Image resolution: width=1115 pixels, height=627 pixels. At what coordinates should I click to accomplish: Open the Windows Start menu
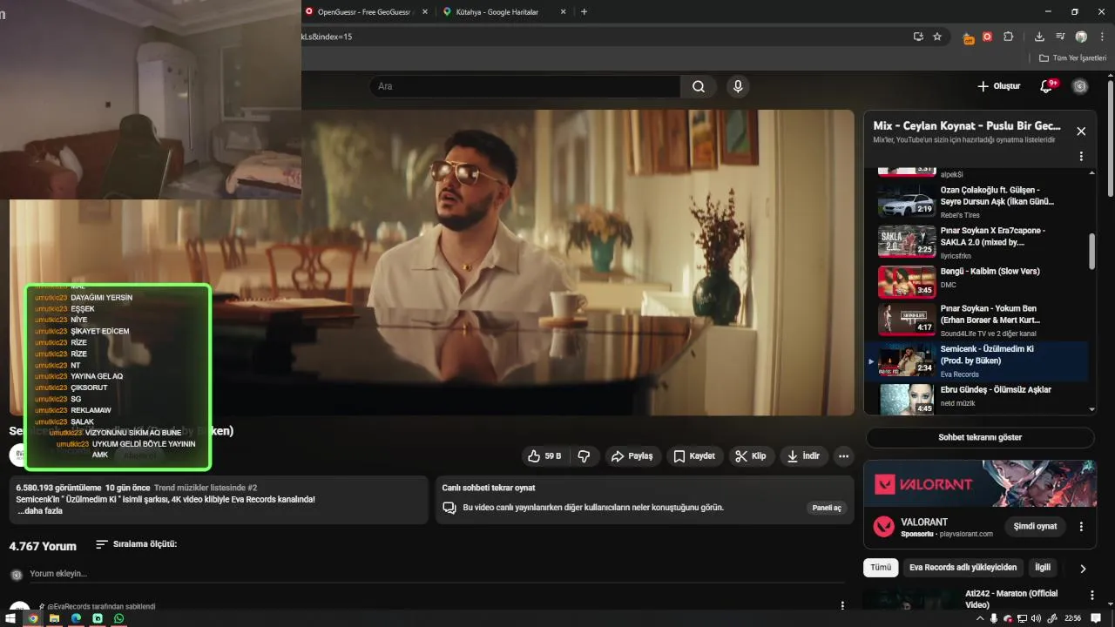pyautogui.click(x=11, y=618)
